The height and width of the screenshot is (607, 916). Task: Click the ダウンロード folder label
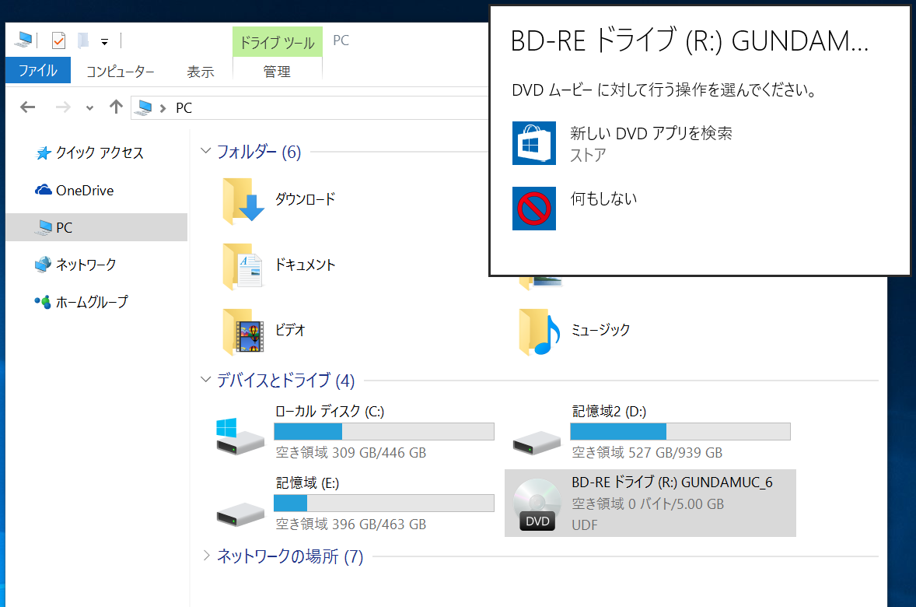click(x=305, y=199)
